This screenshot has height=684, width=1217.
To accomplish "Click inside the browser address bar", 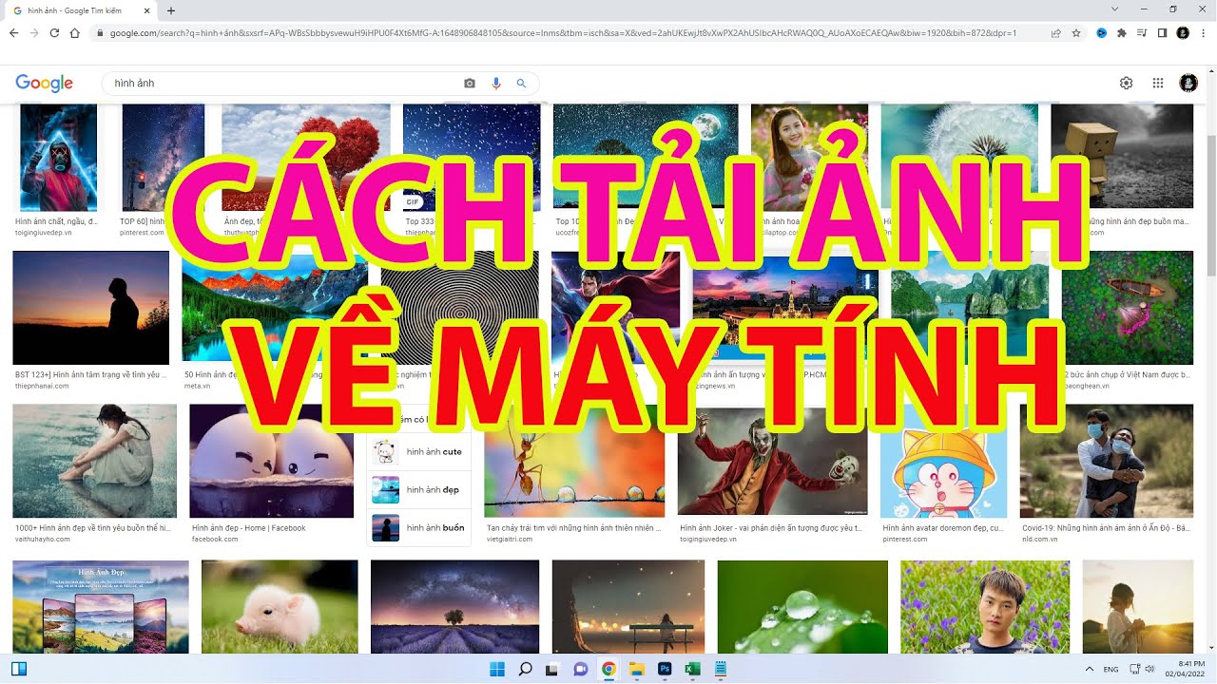I will click(x=380, y=31).
